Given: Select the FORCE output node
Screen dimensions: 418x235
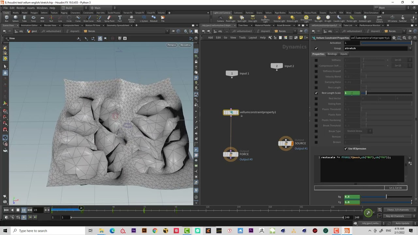Looking at the screenshot, I should 231,154.
